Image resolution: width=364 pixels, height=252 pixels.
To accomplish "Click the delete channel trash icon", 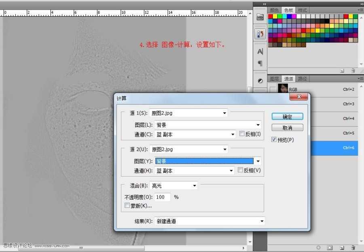I will [x=353, y=247].
